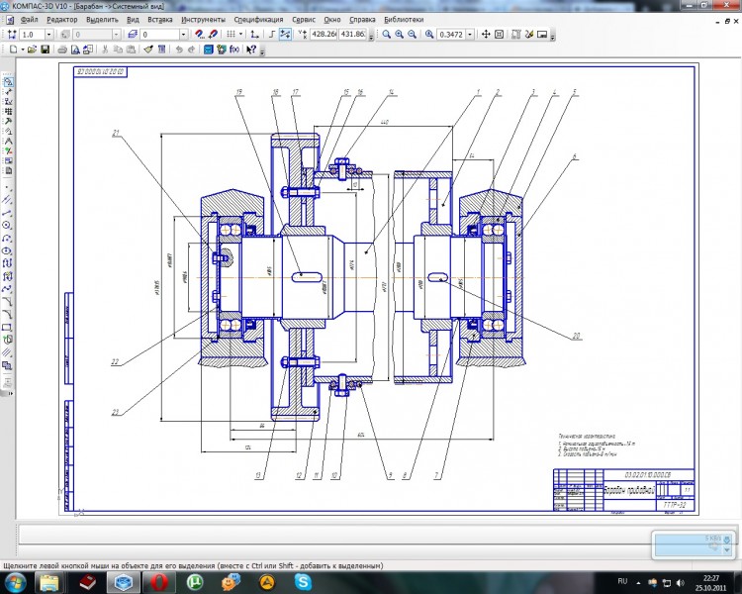The height and width of the screenshot is (594, 742).
Task: Toggle the grid display button
Action: click(230, 34)
